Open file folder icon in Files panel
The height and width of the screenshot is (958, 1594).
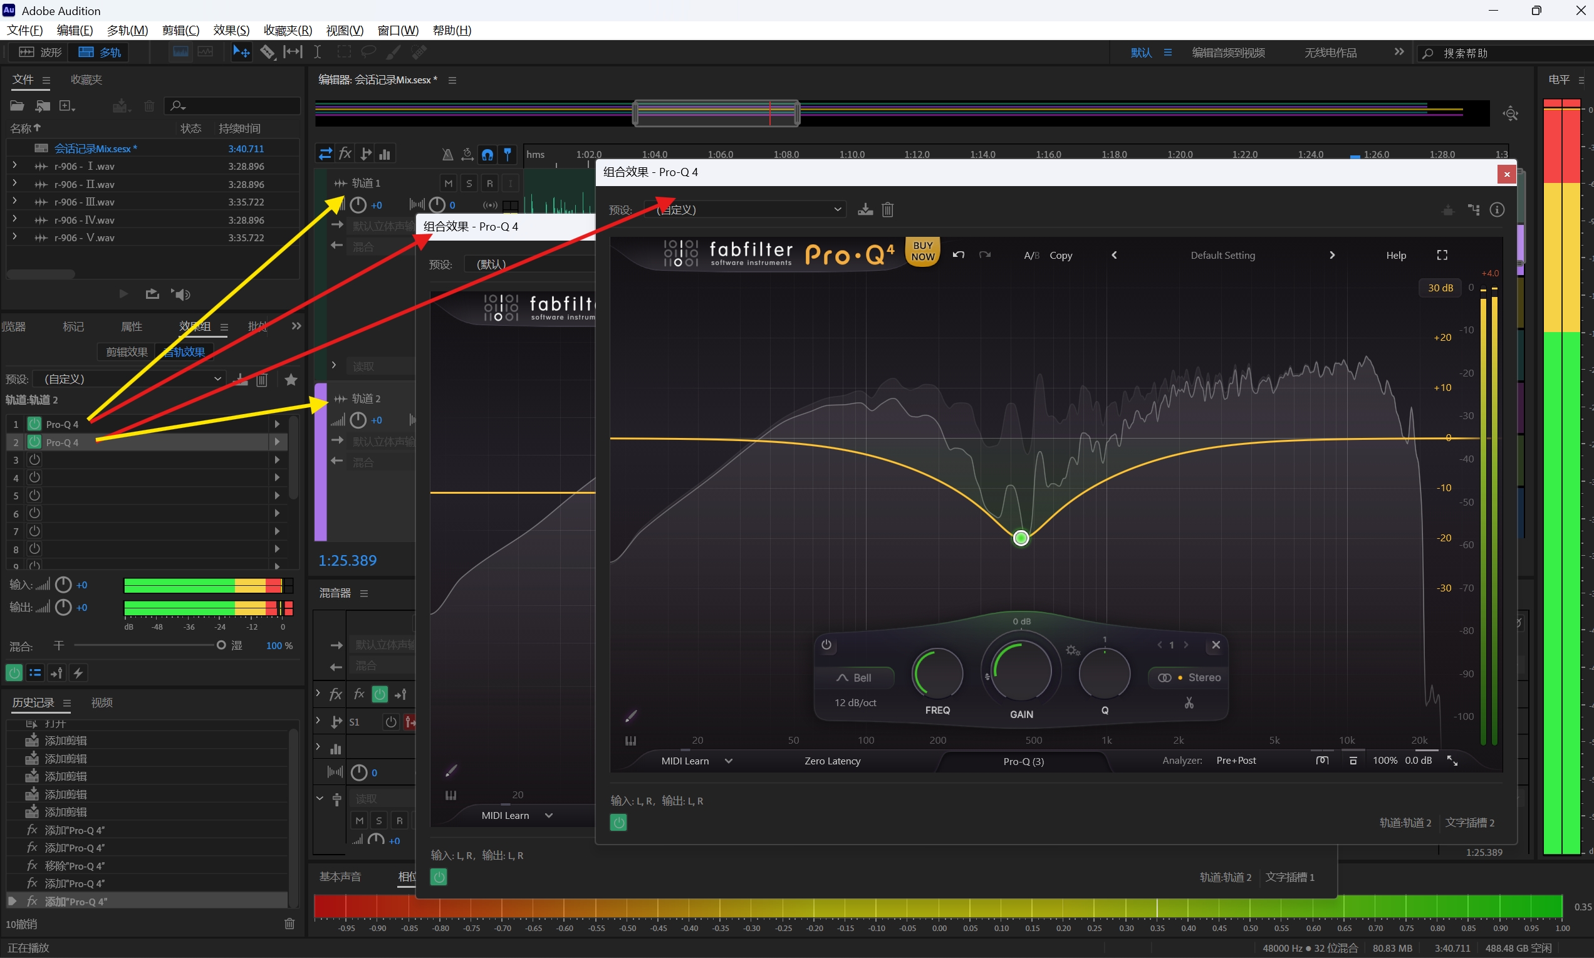[x=18, y=106]
